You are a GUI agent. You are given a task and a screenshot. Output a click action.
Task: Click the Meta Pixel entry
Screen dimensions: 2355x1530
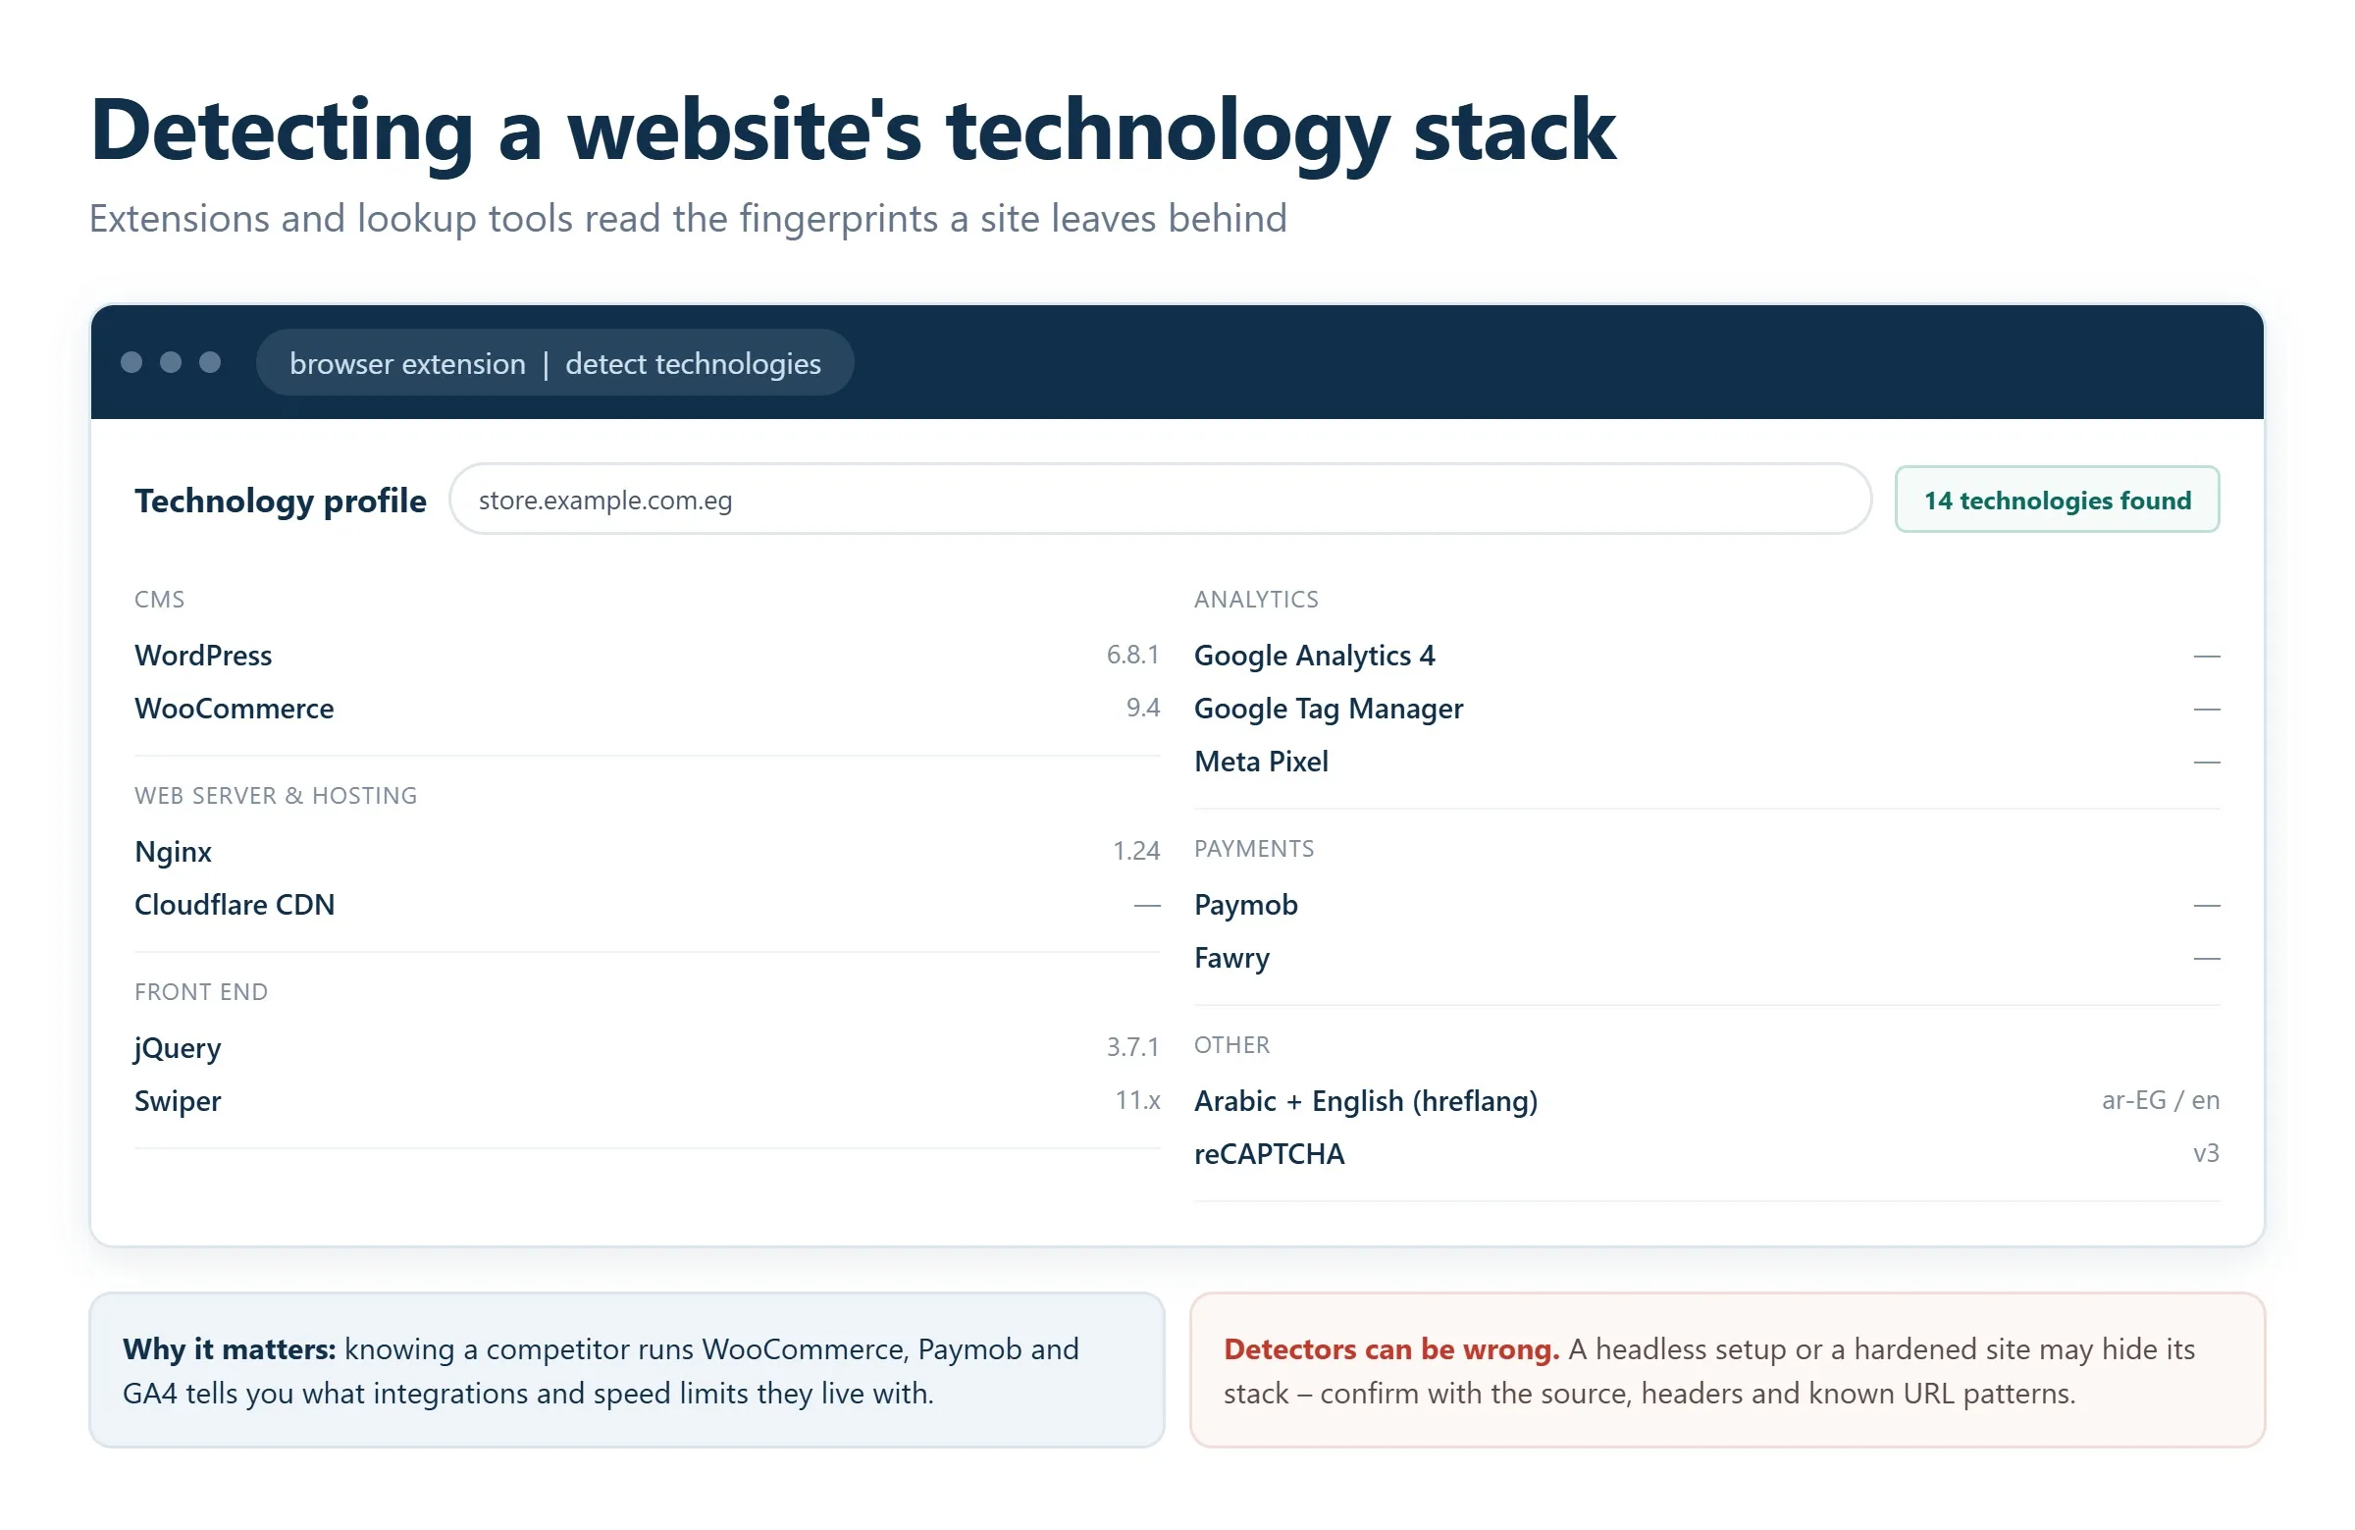pyautogui.click(x=1706, y=761)
